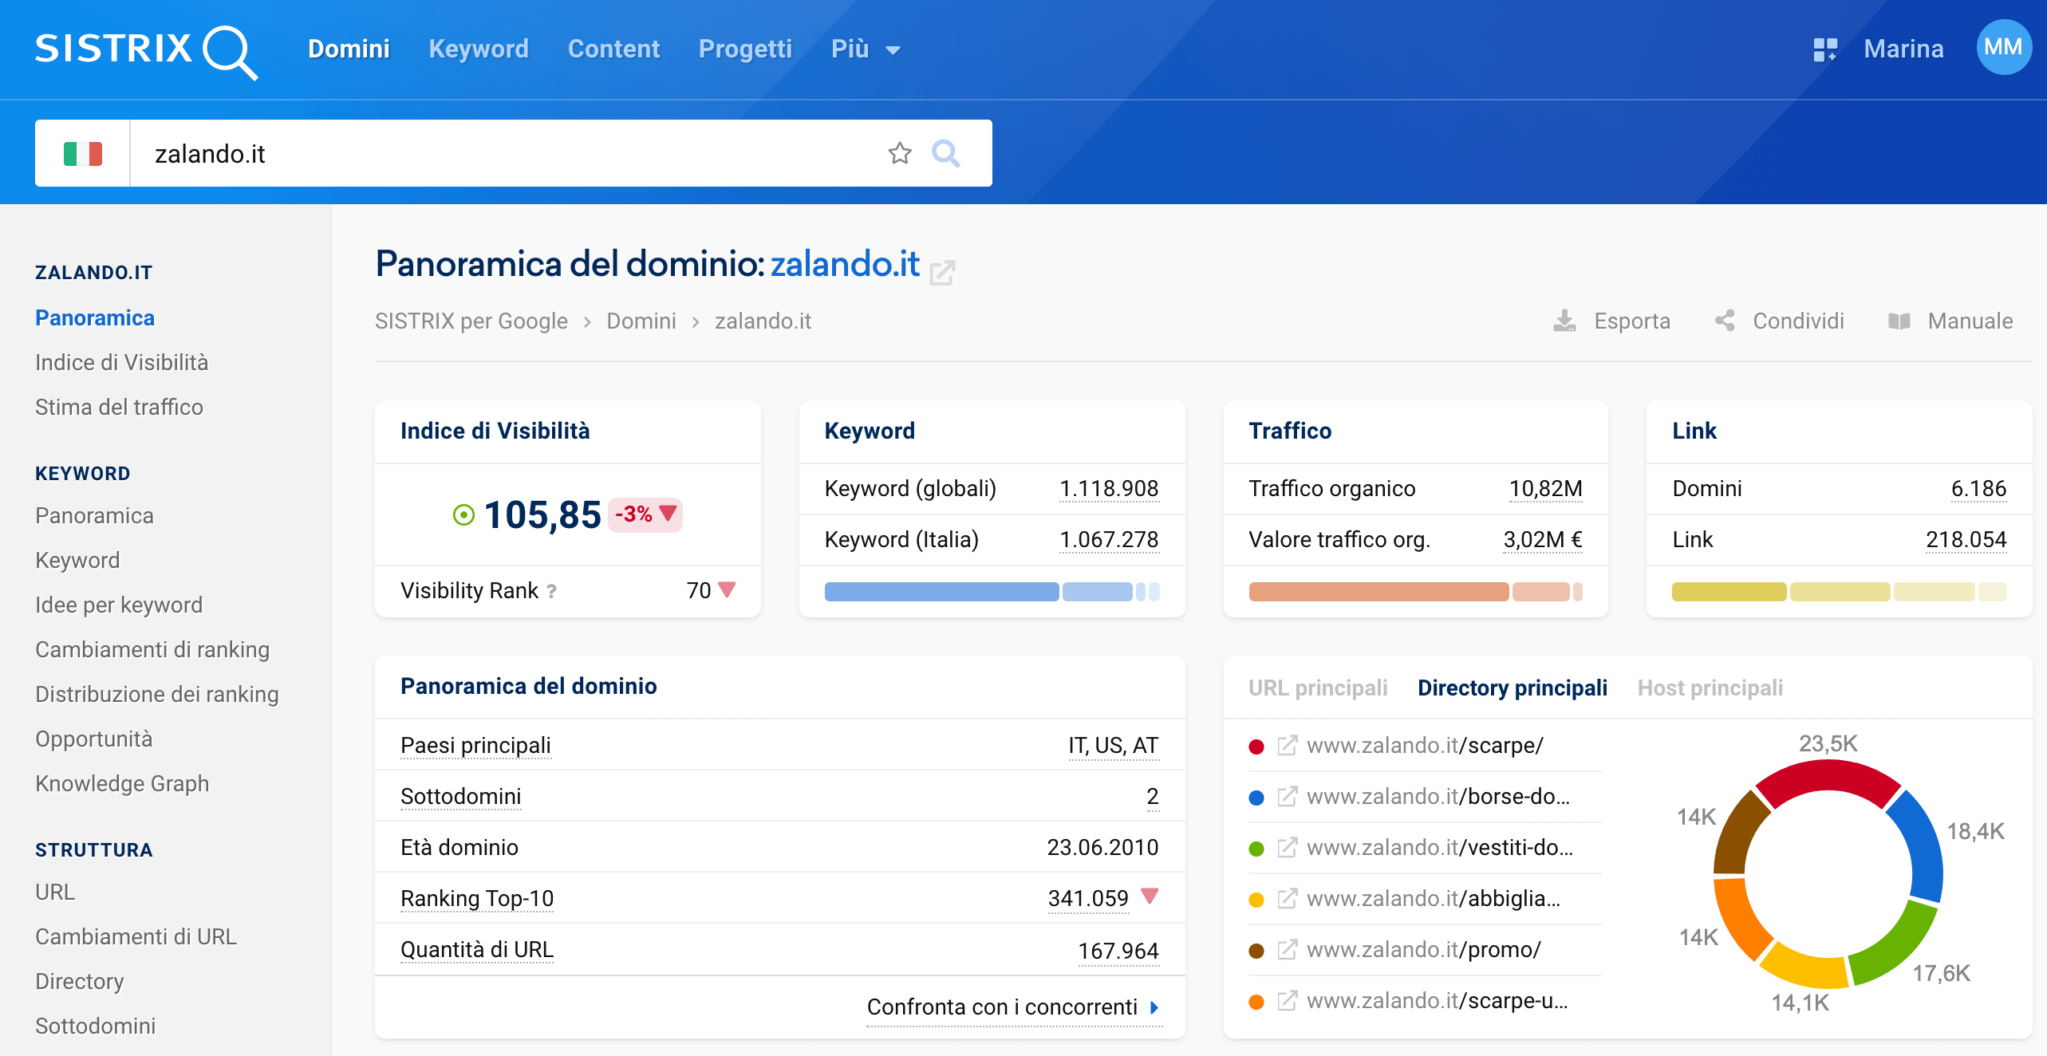
Task: Expand the Struttura section in sidebar
Action: click(96, 850)
